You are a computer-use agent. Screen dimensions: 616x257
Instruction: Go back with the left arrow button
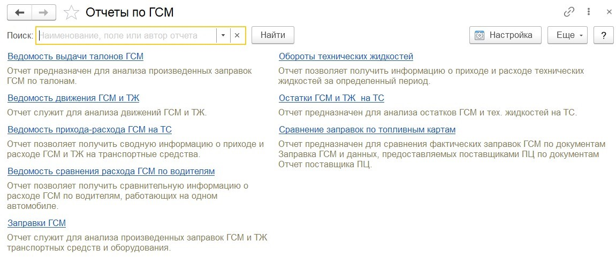click(19, 13)
